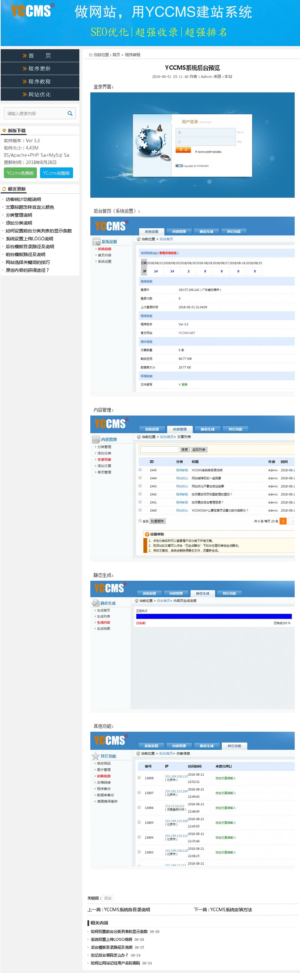Open the content management screenshot image

coord(192,488)
